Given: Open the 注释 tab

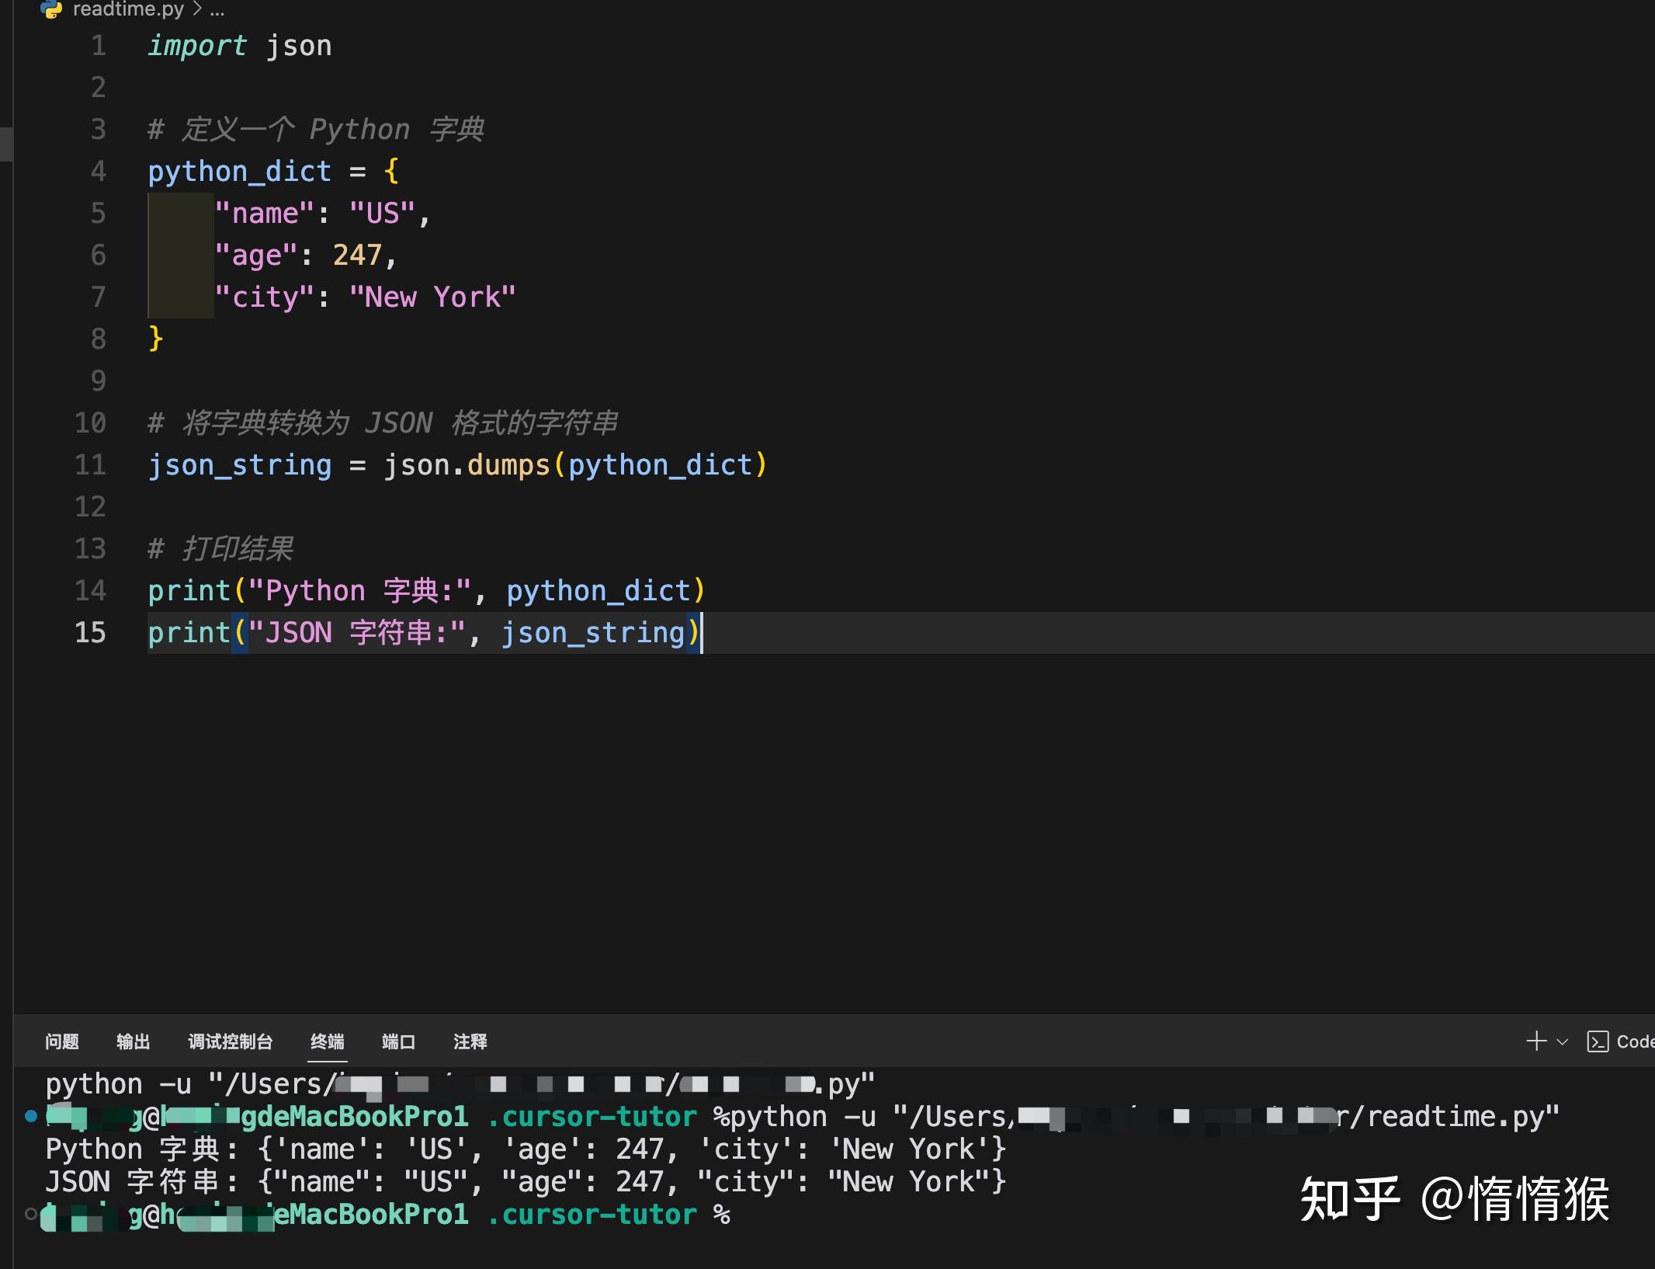Looking at the screenshot, I should click(x=470, y=1041).
